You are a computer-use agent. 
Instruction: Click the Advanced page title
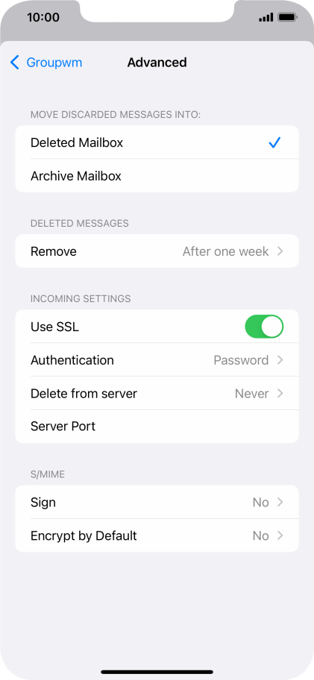157,63
